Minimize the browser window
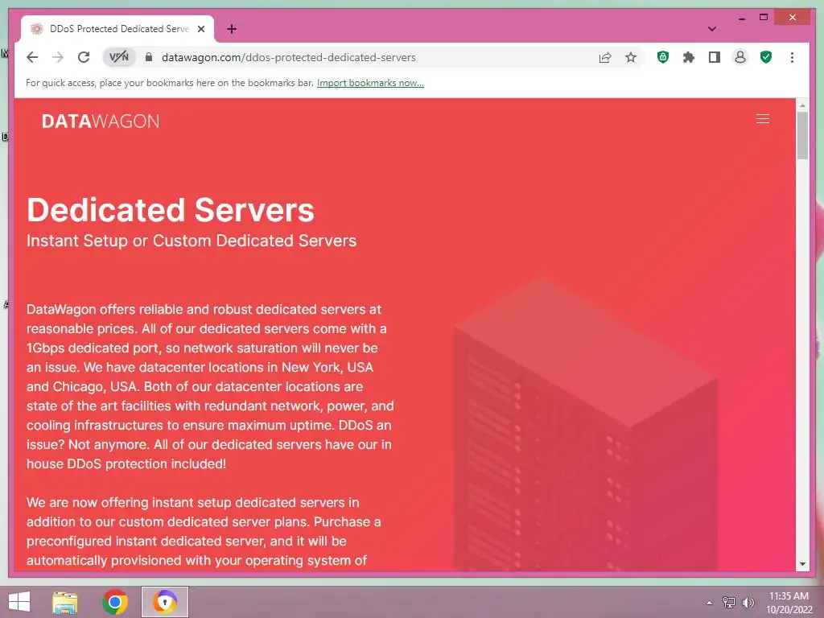The height and width of the screenshot is (618, 824). (741, 18)
